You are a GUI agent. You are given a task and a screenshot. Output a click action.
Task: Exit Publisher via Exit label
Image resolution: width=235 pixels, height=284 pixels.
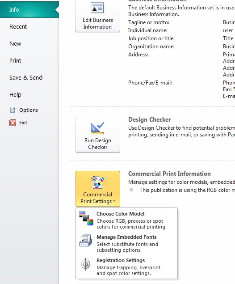point(23,123)
